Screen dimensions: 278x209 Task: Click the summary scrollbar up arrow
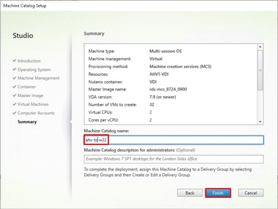tap(260, 47)
